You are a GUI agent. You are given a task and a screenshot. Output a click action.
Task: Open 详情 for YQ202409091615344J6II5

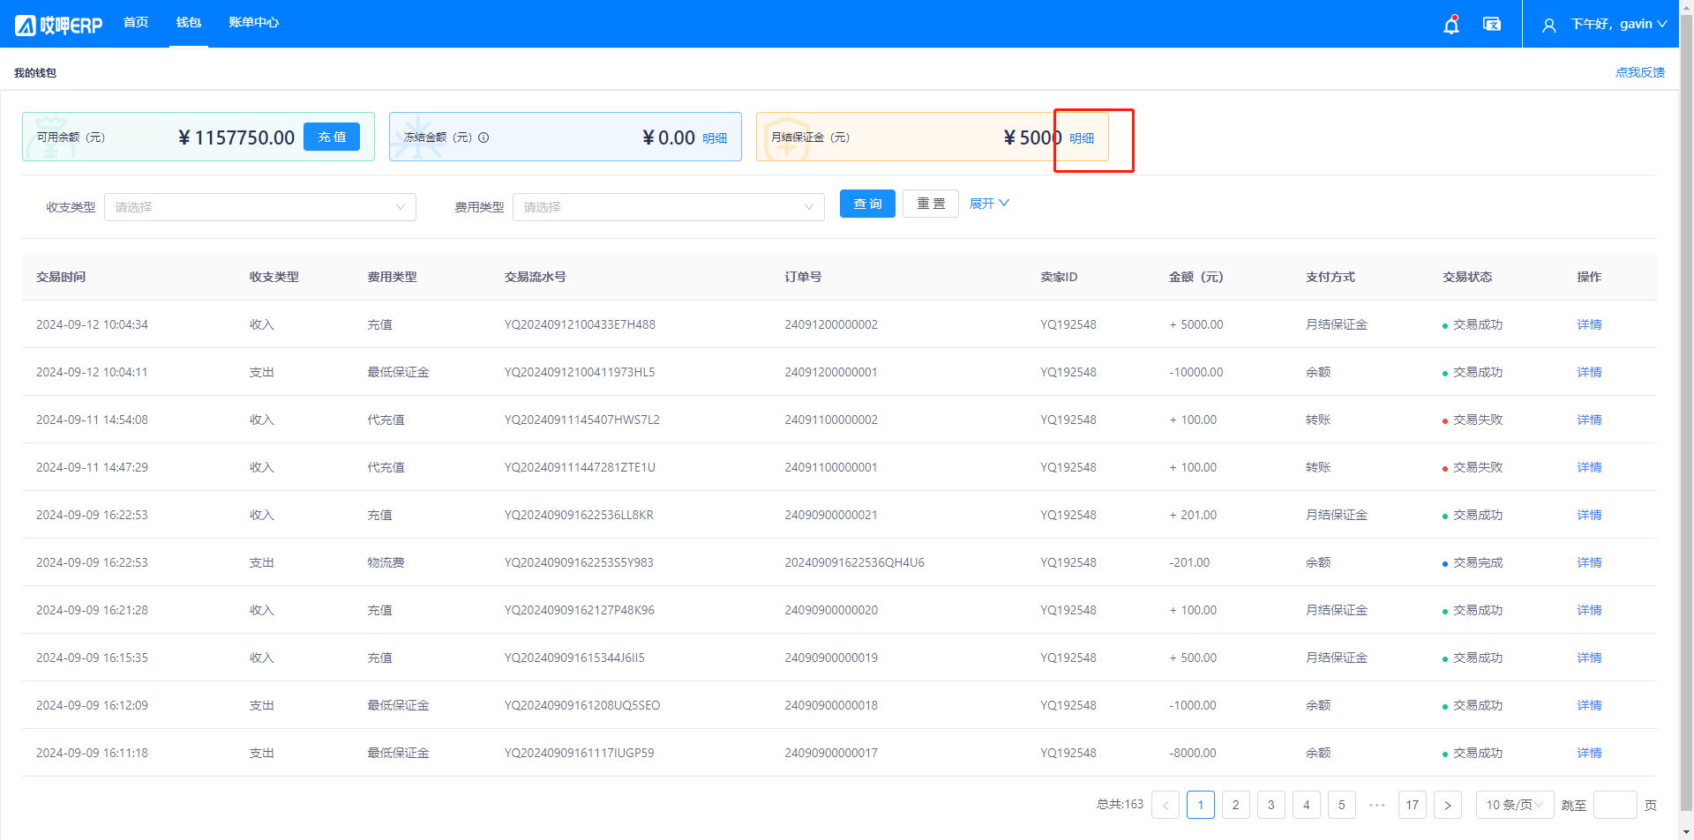coord(1589,658)
